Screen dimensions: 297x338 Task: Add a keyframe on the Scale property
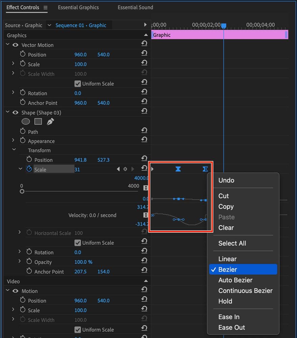click(125, 168)
